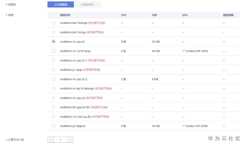Viewport: 244px width, 146px height.
Task: Click disabled modelarts.kat1.8xlarge radio button
Action: (x=54, y=23)
